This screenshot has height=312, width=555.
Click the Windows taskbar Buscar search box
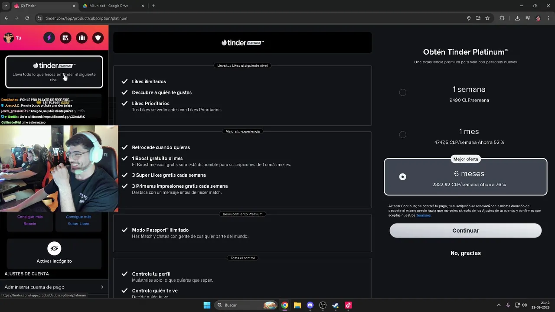[x=246, y=305]
